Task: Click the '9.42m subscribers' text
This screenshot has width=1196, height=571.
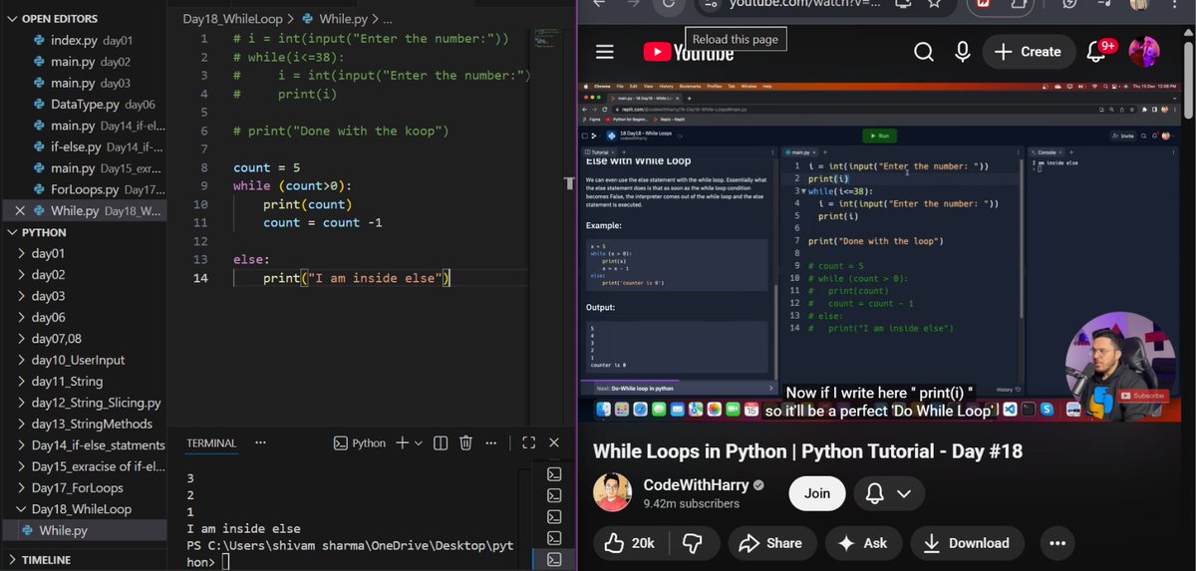Action: tap(692, 504)
